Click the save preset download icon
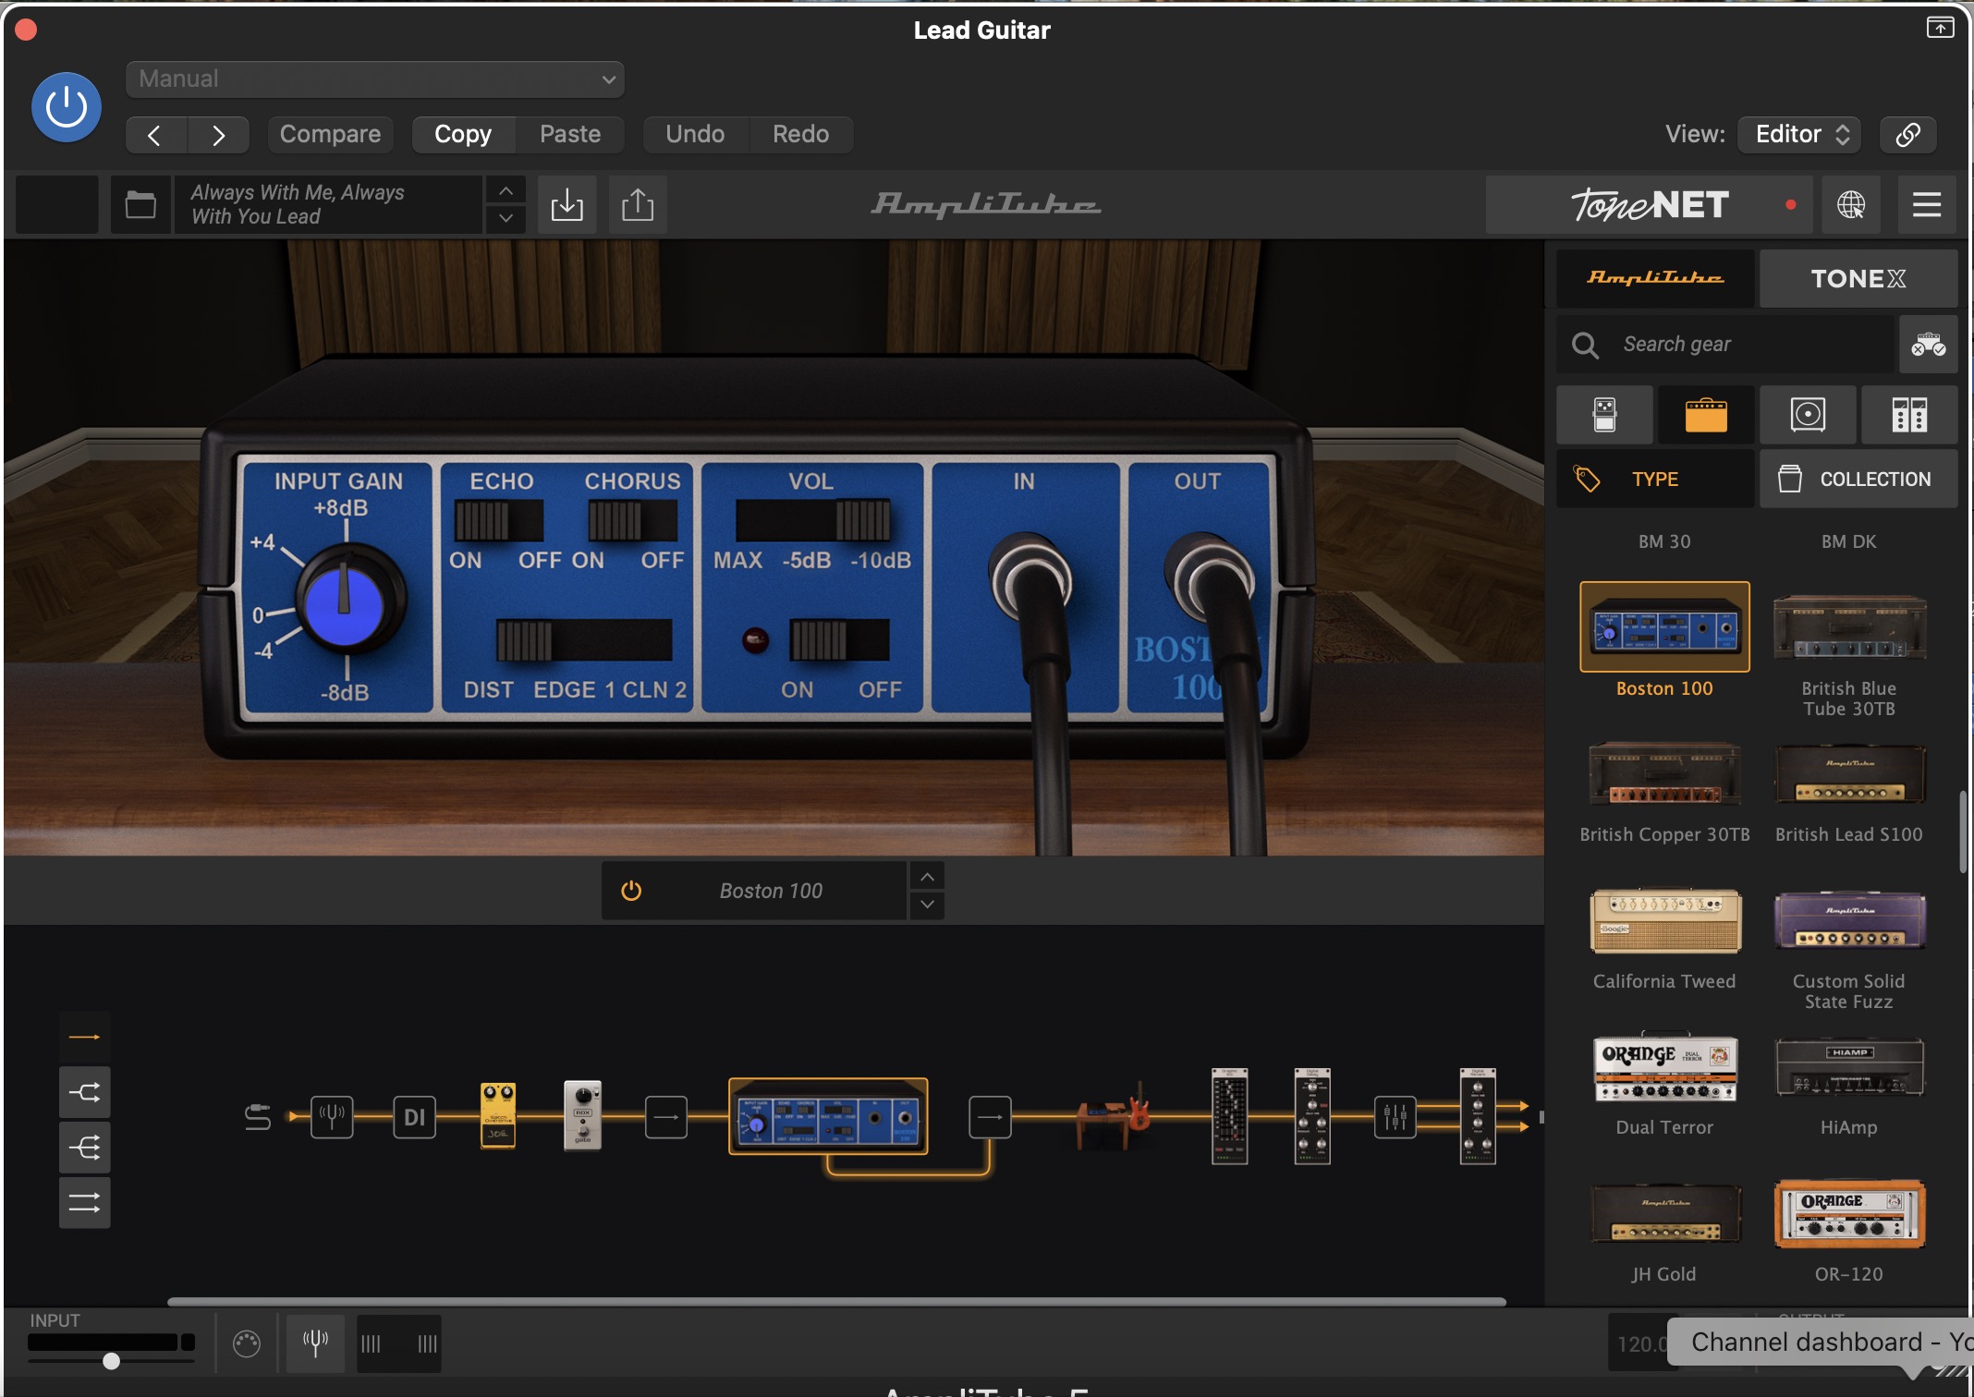Viewport: 1974px width, 1397px height. click(x=567, y=204)
